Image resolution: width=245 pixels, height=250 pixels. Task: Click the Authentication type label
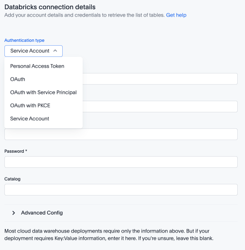click(24, 40)
